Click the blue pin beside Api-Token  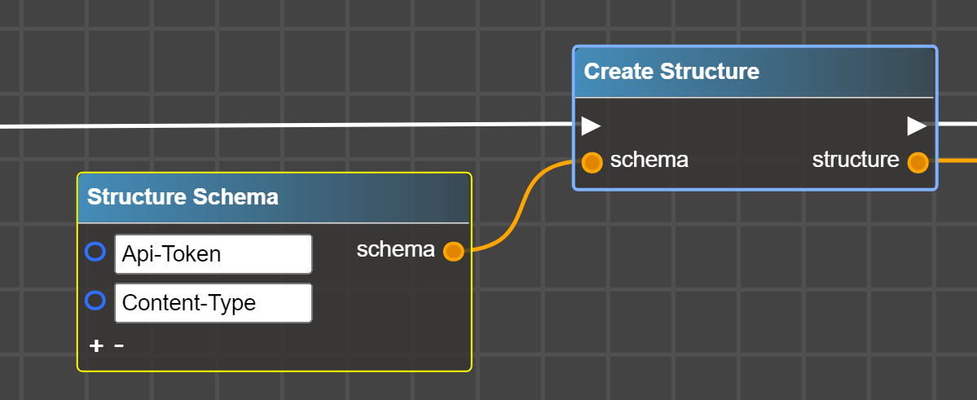coord(95,253)
